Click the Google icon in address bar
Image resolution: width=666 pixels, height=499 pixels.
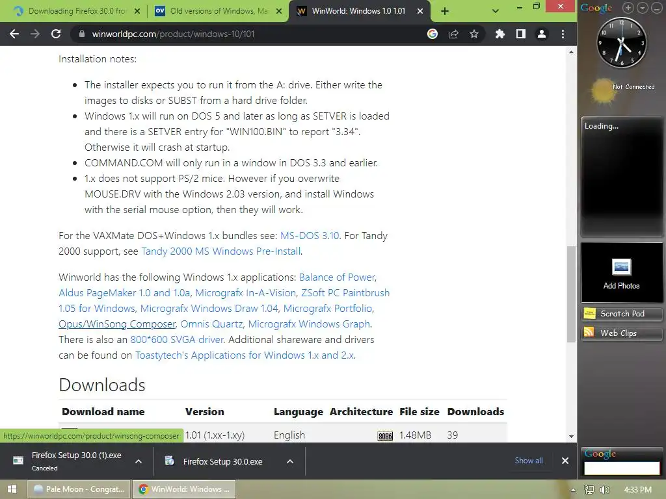pyautogui.click(x=433, y=34)
